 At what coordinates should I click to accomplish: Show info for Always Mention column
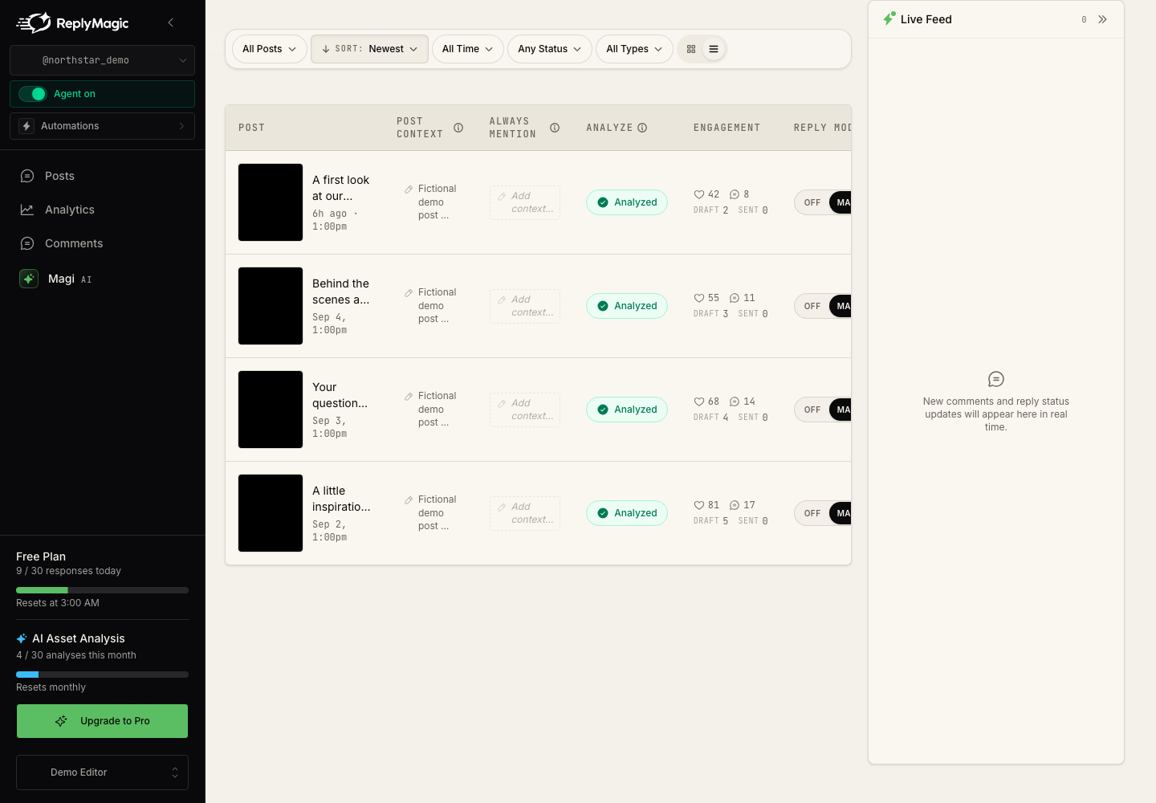(x=555, y=128)
